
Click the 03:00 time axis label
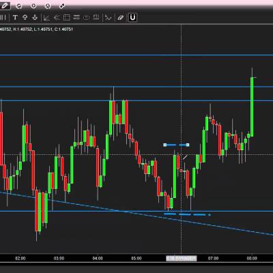pos(59,259)
